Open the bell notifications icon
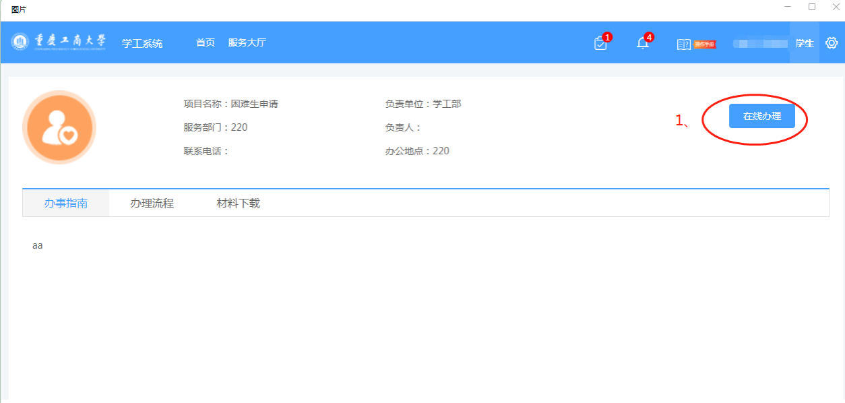845x403 pixels. (x=643, y=43)
